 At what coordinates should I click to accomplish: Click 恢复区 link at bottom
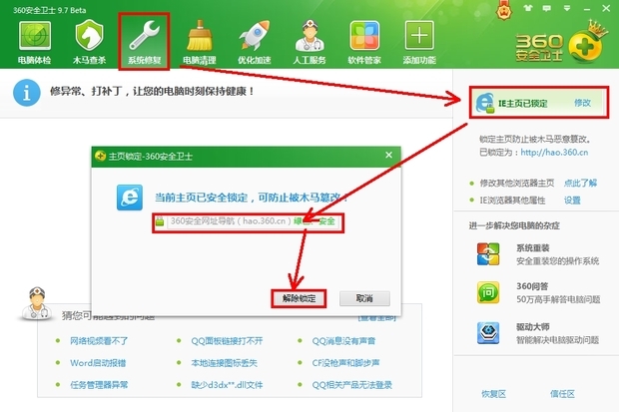pos(493,393)
